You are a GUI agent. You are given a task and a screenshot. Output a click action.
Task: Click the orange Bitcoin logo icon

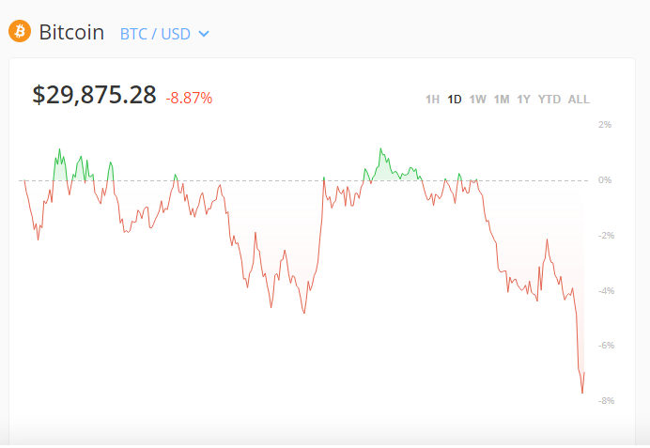[20, 31]
